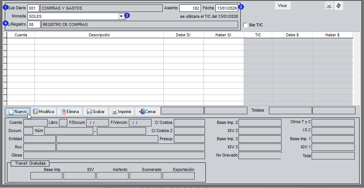
Task: Click the Haber S/. column header
Action: pos(224,35)
